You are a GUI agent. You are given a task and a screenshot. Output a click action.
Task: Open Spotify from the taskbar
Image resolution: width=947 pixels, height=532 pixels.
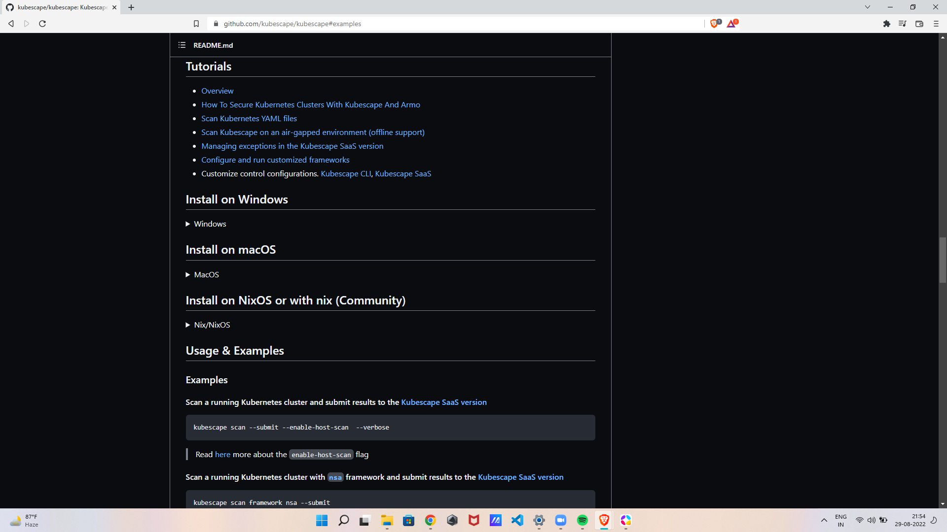pos(583,521)
